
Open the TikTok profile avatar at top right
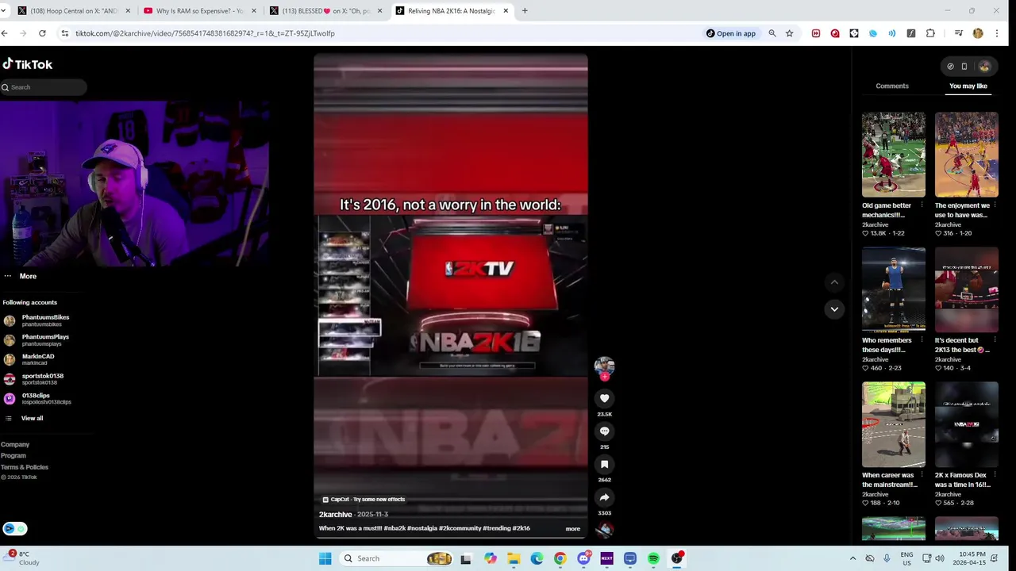click(x=984, y=67)
